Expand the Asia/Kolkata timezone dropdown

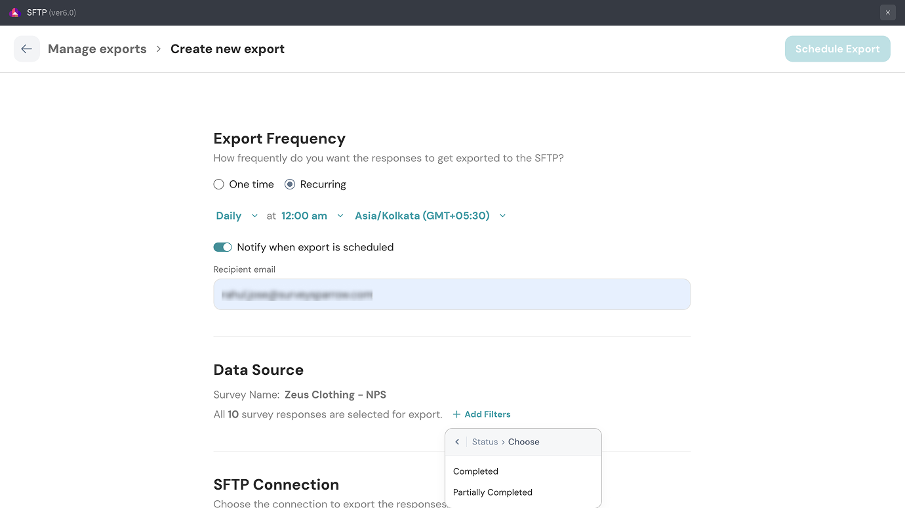pyautogui.click(x=430, y=216)
